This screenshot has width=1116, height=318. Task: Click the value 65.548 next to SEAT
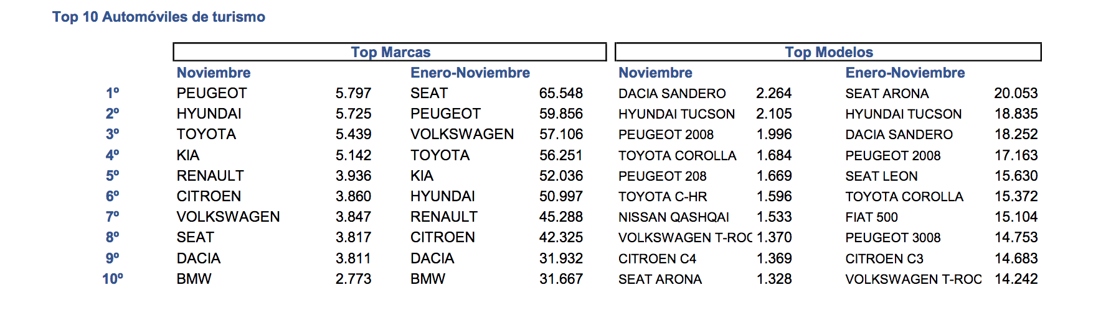coord(561,93)
